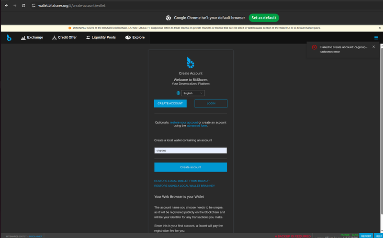This screenshot has width=383, height=238.
Task: Reload the page with the refresh icon
Action: coord(23,5)
